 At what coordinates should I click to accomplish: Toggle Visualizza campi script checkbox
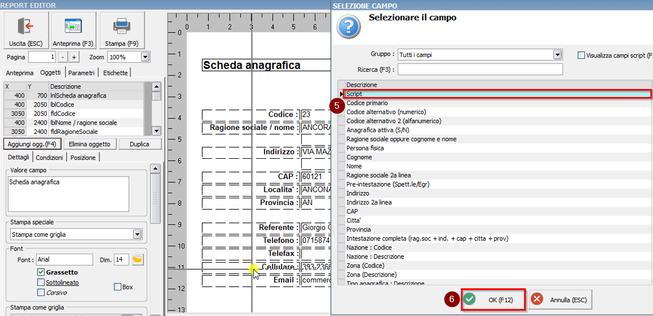coord(581,55)
